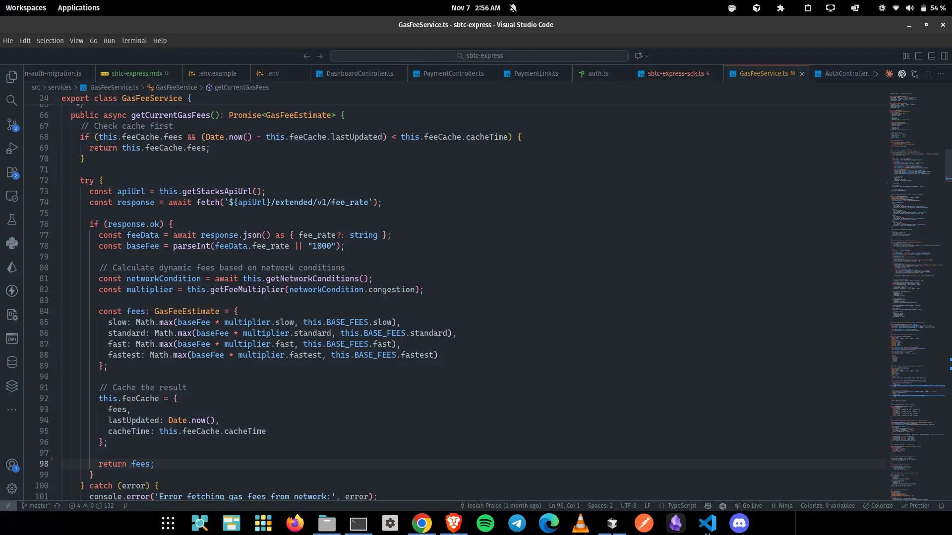Open the editor overflow ellipsis menu

coord(941,73)
